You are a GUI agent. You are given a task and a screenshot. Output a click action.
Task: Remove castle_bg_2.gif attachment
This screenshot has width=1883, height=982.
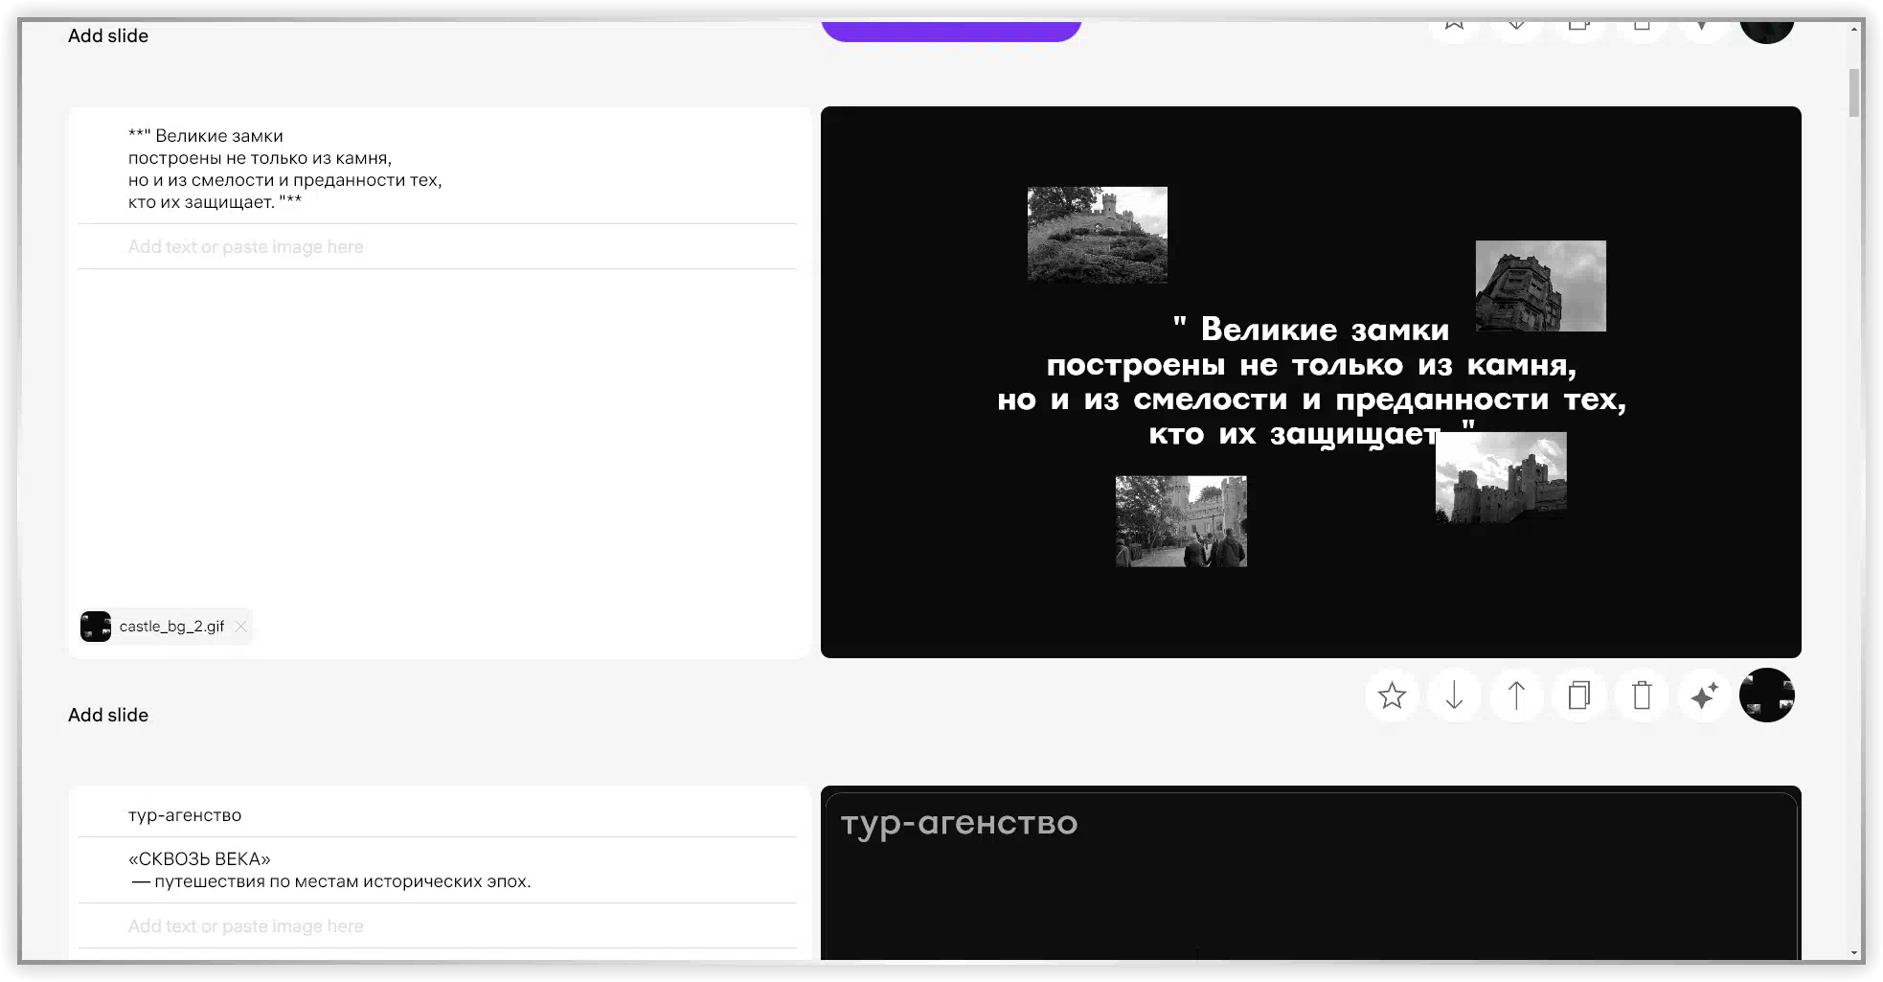pos(241,627)
